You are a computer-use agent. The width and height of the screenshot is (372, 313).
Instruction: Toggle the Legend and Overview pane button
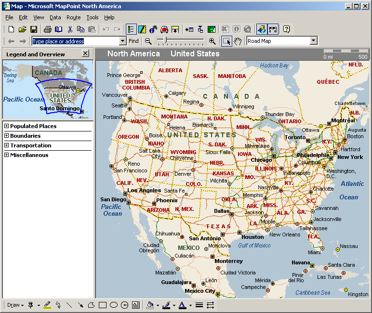click(131, 29)
